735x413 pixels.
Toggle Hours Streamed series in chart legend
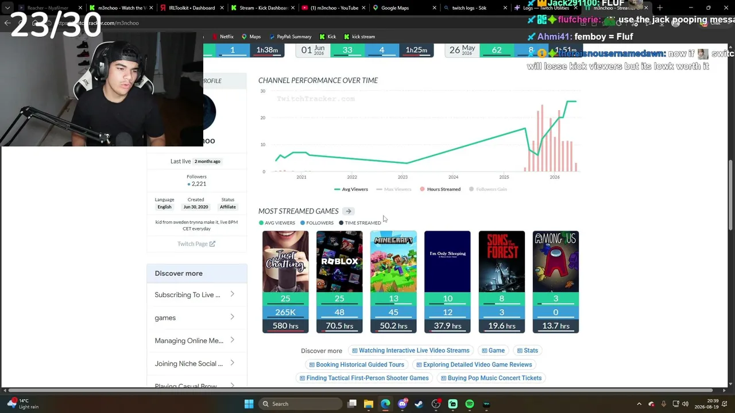(x=440, y=189)
